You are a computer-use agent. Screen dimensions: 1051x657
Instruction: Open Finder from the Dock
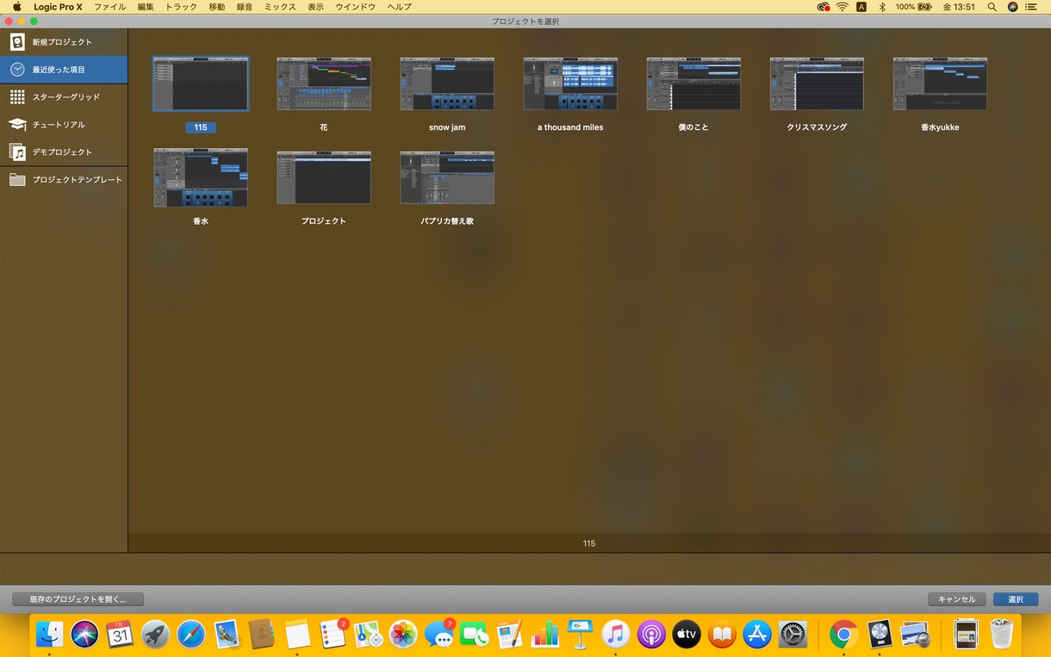(49, 635)
